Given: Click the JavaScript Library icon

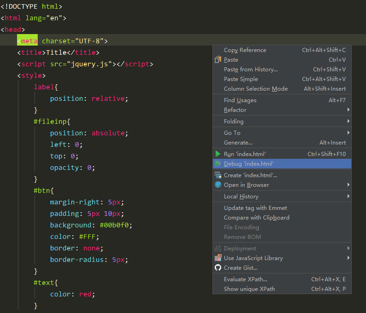Looking at the screenshot, I should [218, 258].
